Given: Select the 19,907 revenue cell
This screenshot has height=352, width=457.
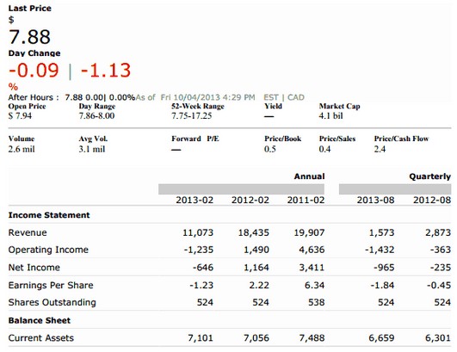Looking at the screenshot, I should pos(309,232).
